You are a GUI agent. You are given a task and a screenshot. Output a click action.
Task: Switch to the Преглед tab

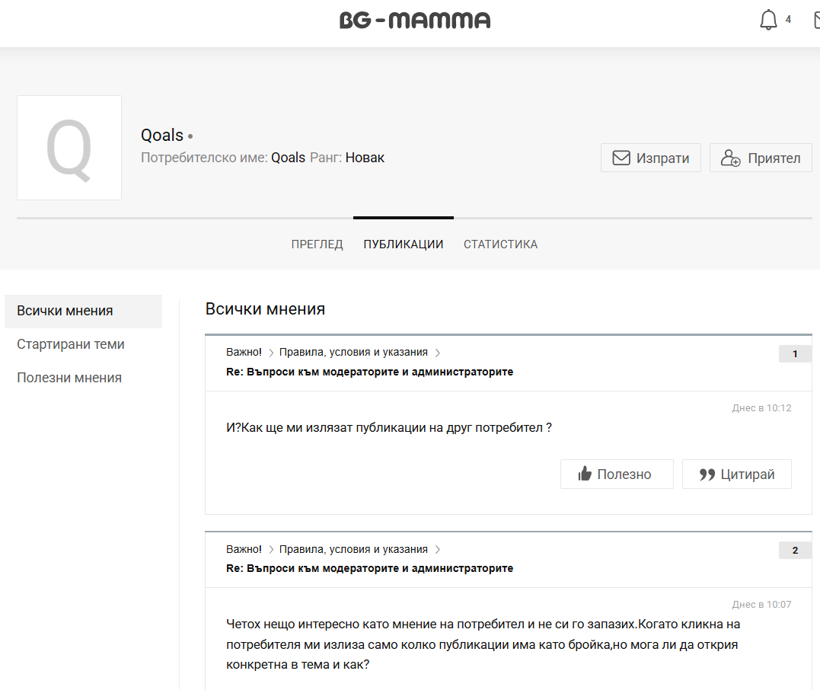[x=317, y=244]
